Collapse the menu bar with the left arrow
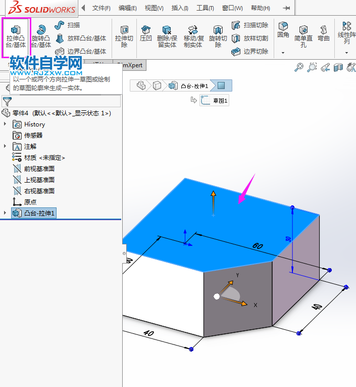Screen dimensions: 356x387 [83, 8]
